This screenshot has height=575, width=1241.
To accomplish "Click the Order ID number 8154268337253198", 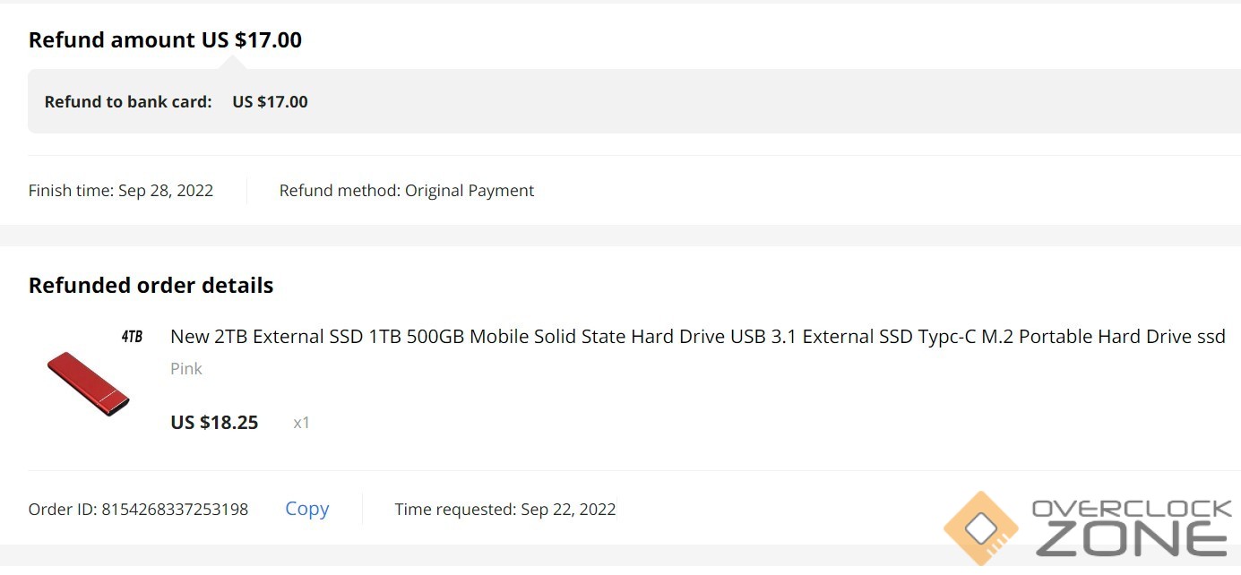I will [175, 510].
